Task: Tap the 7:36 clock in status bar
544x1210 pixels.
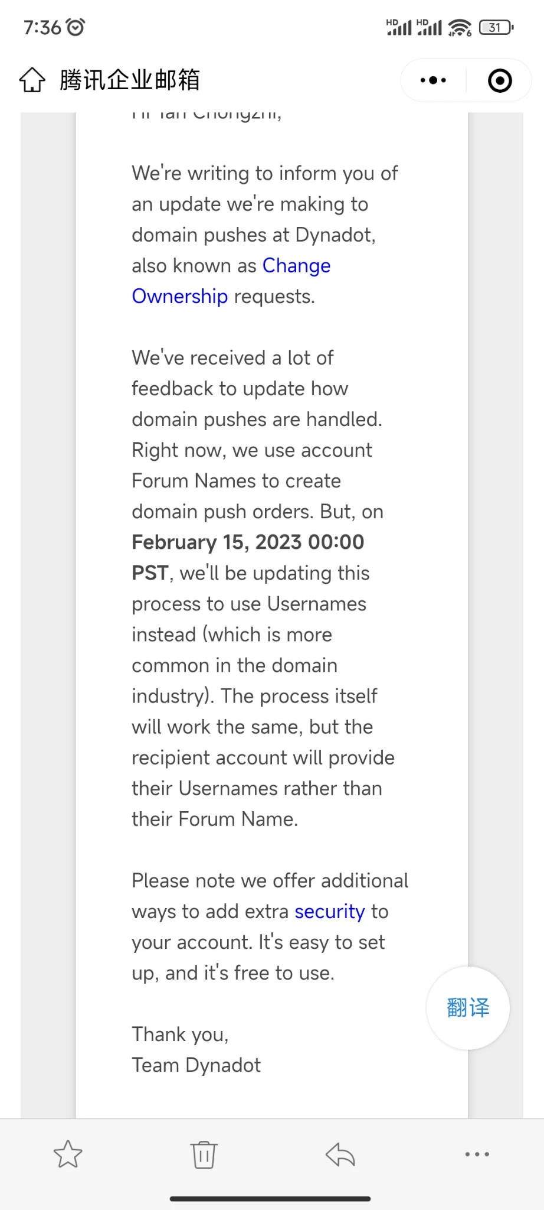Action: pos(42,27)
